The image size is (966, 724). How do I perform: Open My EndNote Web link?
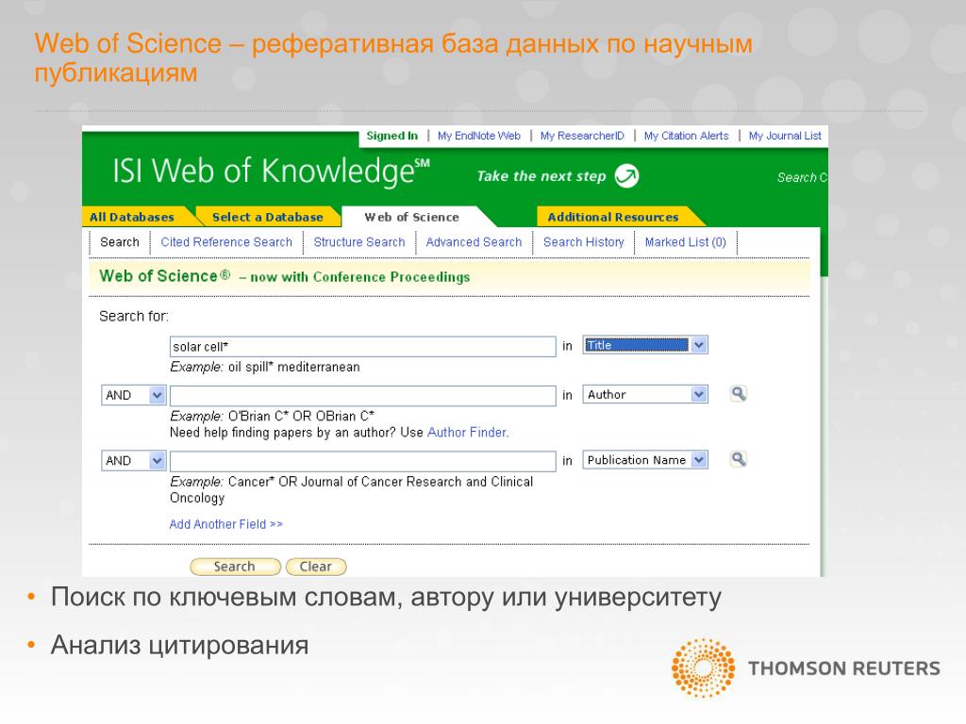pos(478,136)
